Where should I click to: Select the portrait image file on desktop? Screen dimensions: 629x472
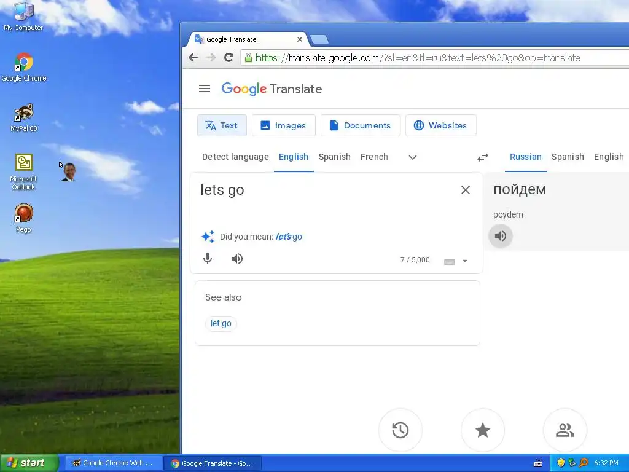coord(69,172)
